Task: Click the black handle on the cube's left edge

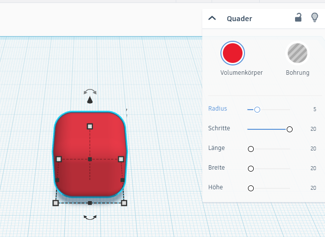Action: pos(57,180)
